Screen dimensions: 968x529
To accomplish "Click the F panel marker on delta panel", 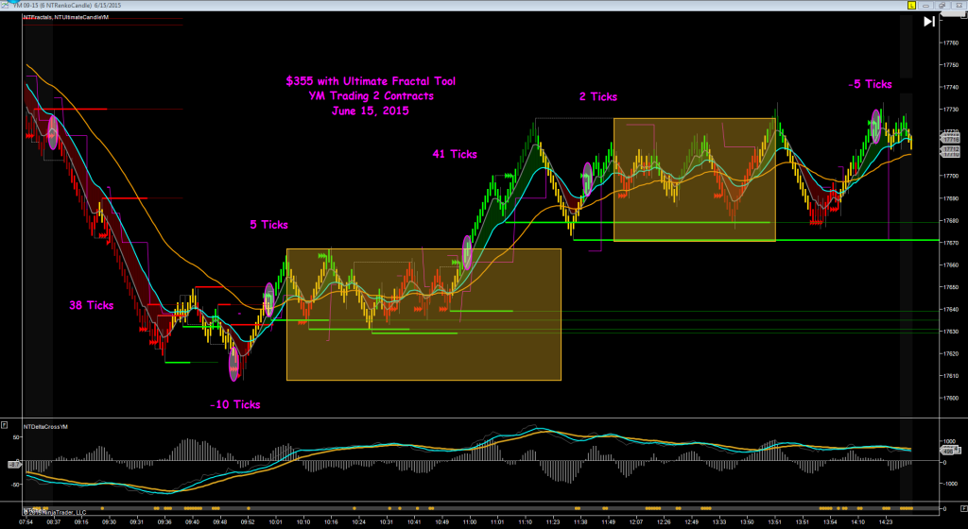I will [6, 427].
